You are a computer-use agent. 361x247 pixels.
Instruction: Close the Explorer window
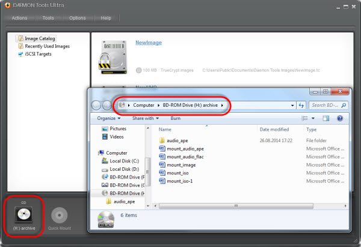pyautogui.click(x=340, y=92)
